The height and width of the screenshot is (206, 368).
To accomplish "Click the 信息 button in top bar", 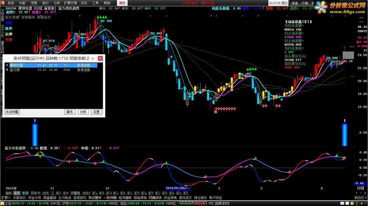I will 295,3.
